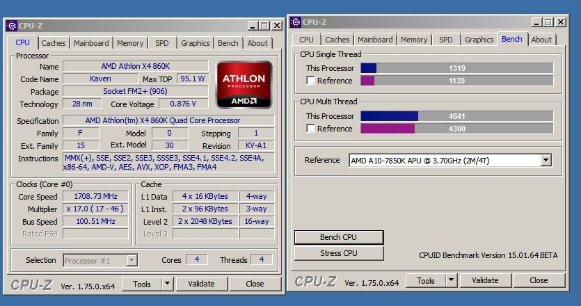Open Mainboard tab in left window
The height and width of the screenshot is (306, 581).
pyautogui.click(x=91, y=43)
